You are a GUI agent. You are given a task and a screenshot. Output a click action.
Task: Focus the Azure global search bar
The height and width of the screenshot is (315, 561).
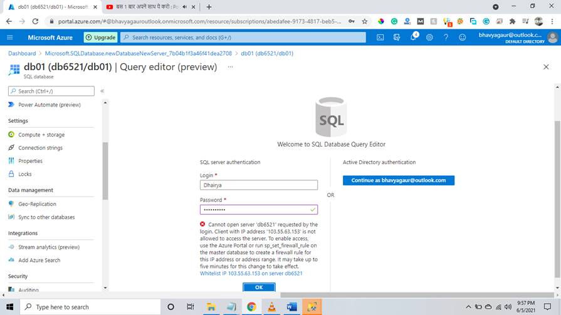point(243,37)
